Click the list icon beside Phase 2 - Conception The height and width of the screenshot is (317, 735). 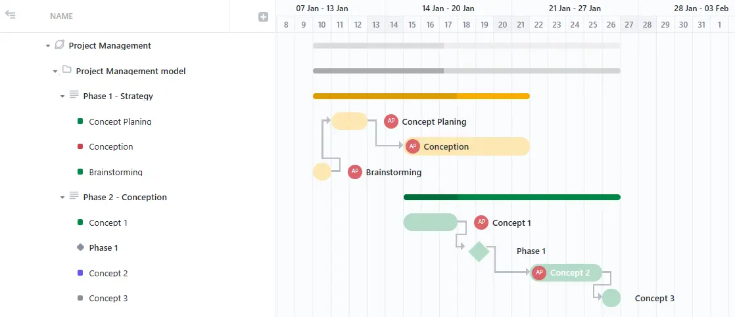pyautogui.click(x=74, y=196)
